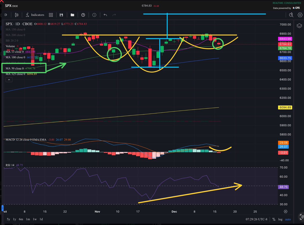Select the MA 150 close legend entry
The height and width of the screenshot is (225, 304).
click(15, 30)
